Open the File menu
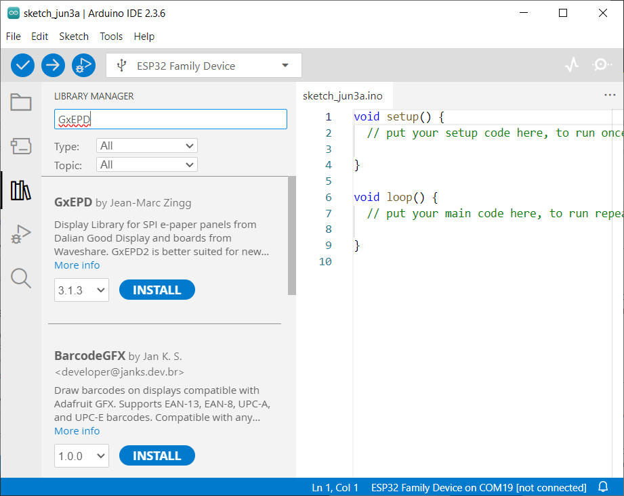624x496 pixels. (x=13, y=37)
